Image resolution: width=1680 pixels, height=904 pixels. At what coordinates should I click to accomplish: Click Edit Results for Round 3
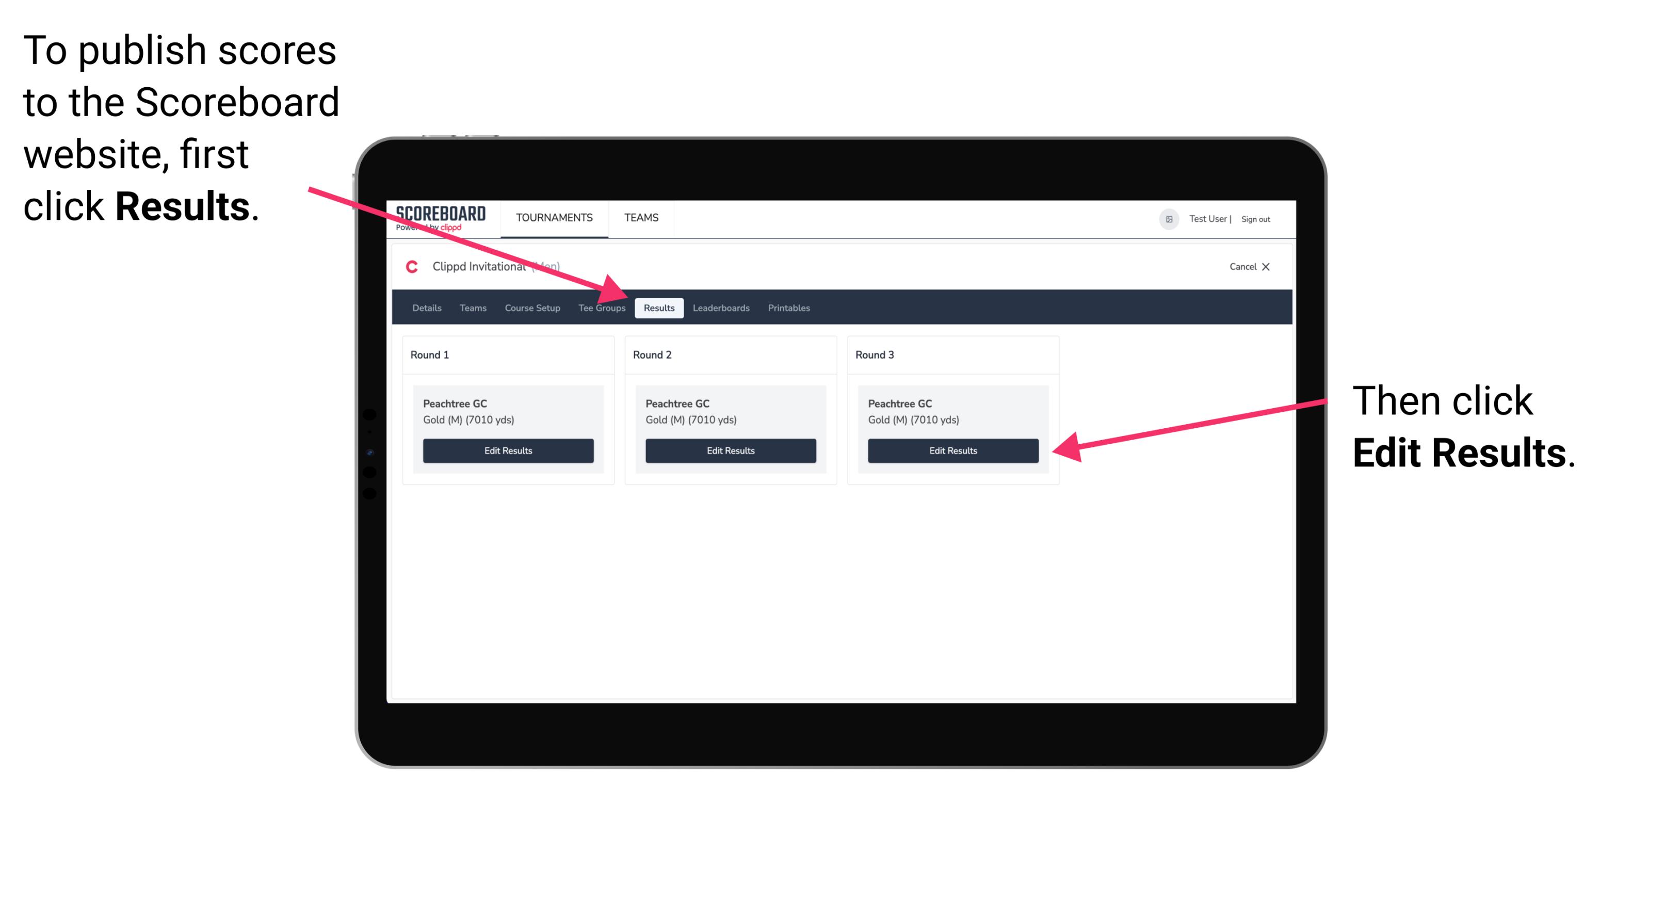[x=953, y=451]
